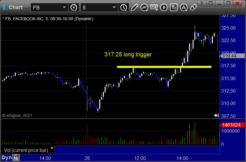This screenshot has height=162, width=246.
Task: Toggle the Dyn dynamic mode button
Action: (7, 158)
